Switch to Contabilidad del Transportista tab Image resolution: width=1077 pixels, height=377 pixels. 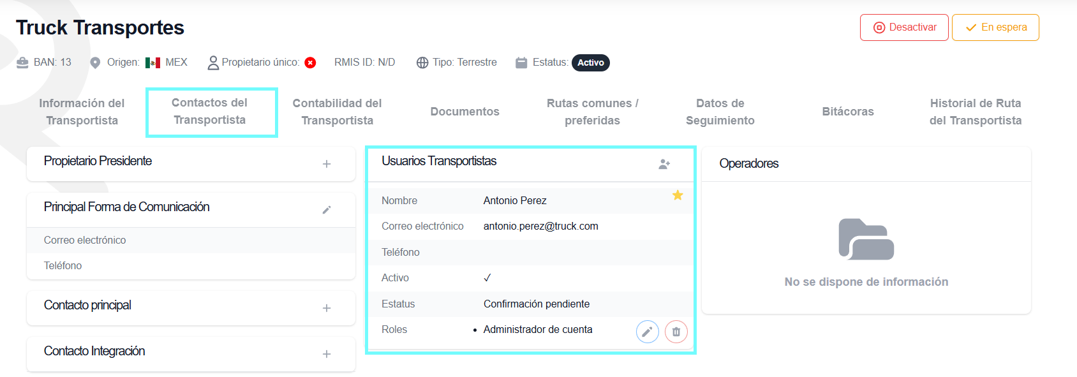(x=337, y=112)
